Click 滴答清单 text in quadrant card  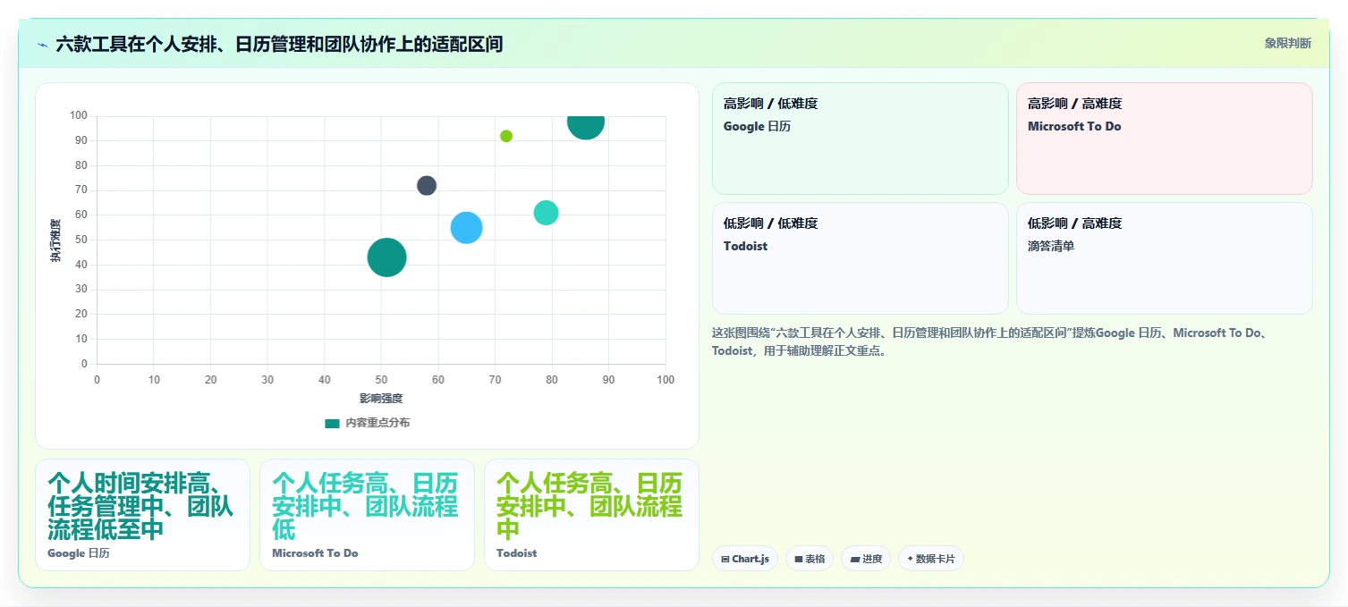[x=1051, y=246]
